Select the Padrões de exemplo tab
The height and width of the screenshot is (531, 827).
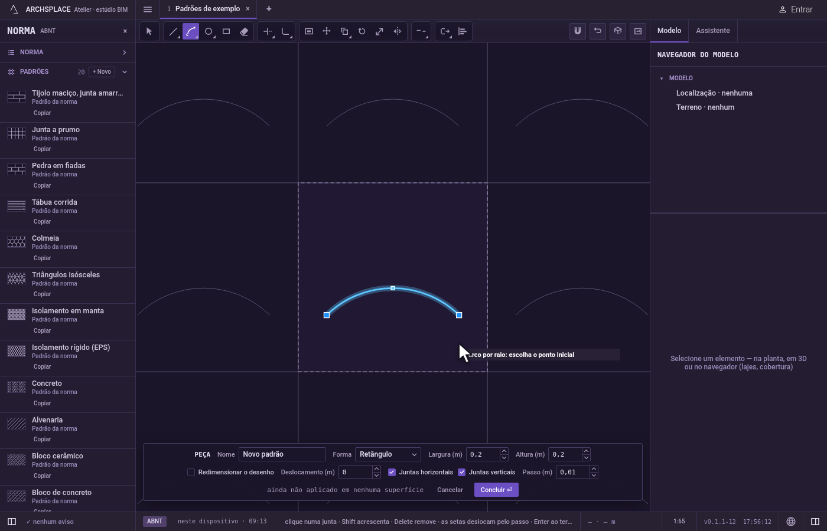point(207,9)
